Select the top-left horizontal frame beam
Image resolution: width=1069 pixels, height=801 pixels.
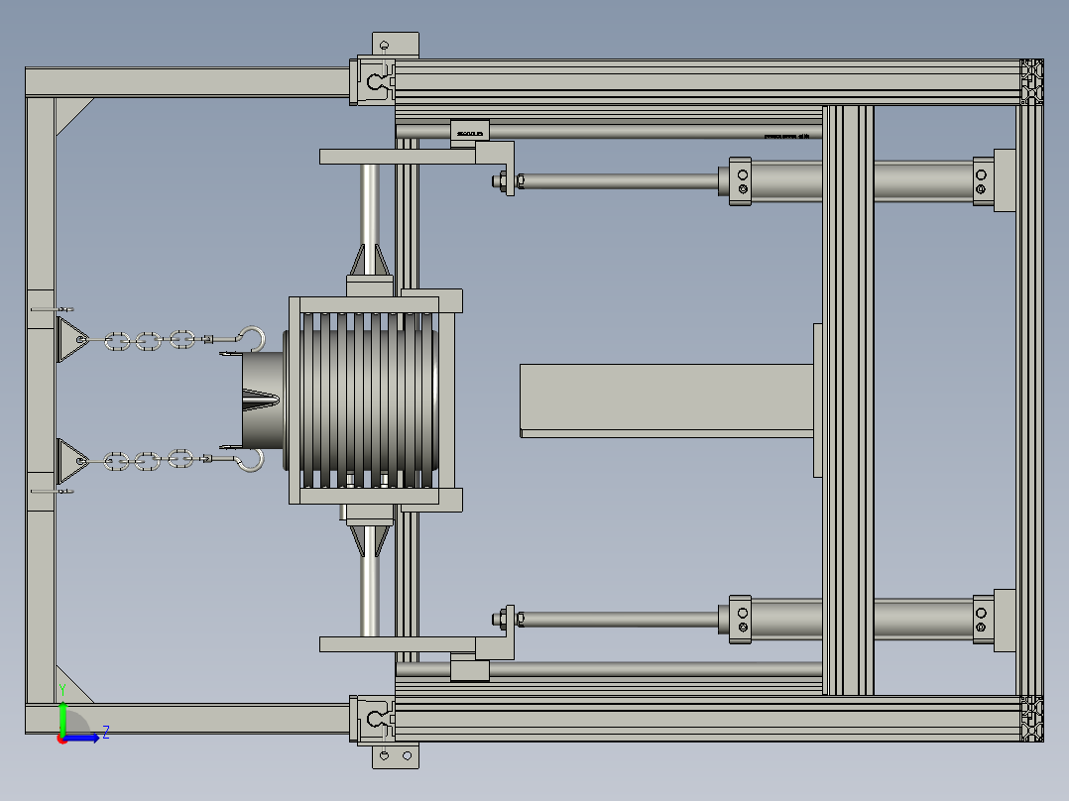pyautogui.click(x=187, y=82)
